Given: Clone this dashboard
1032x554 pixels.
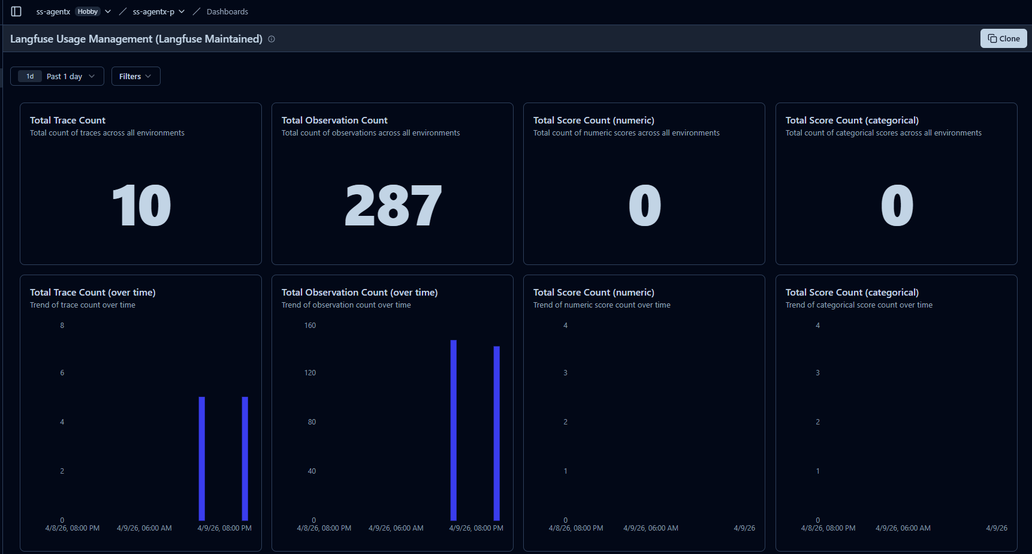Looking at the screenshot, I should 1003,38.
